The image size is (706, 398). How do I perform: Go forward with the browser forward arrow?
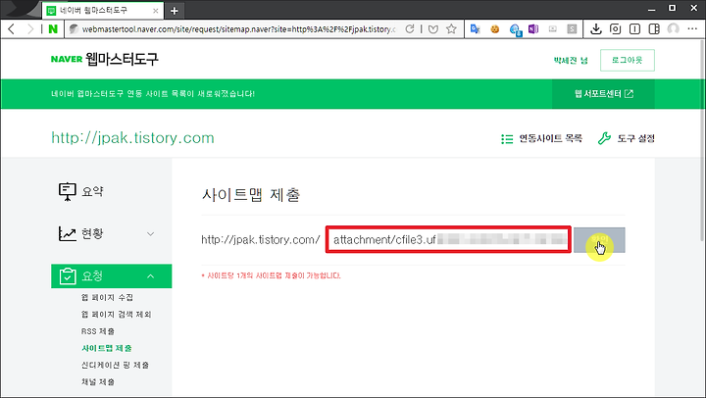pos(30,29)
